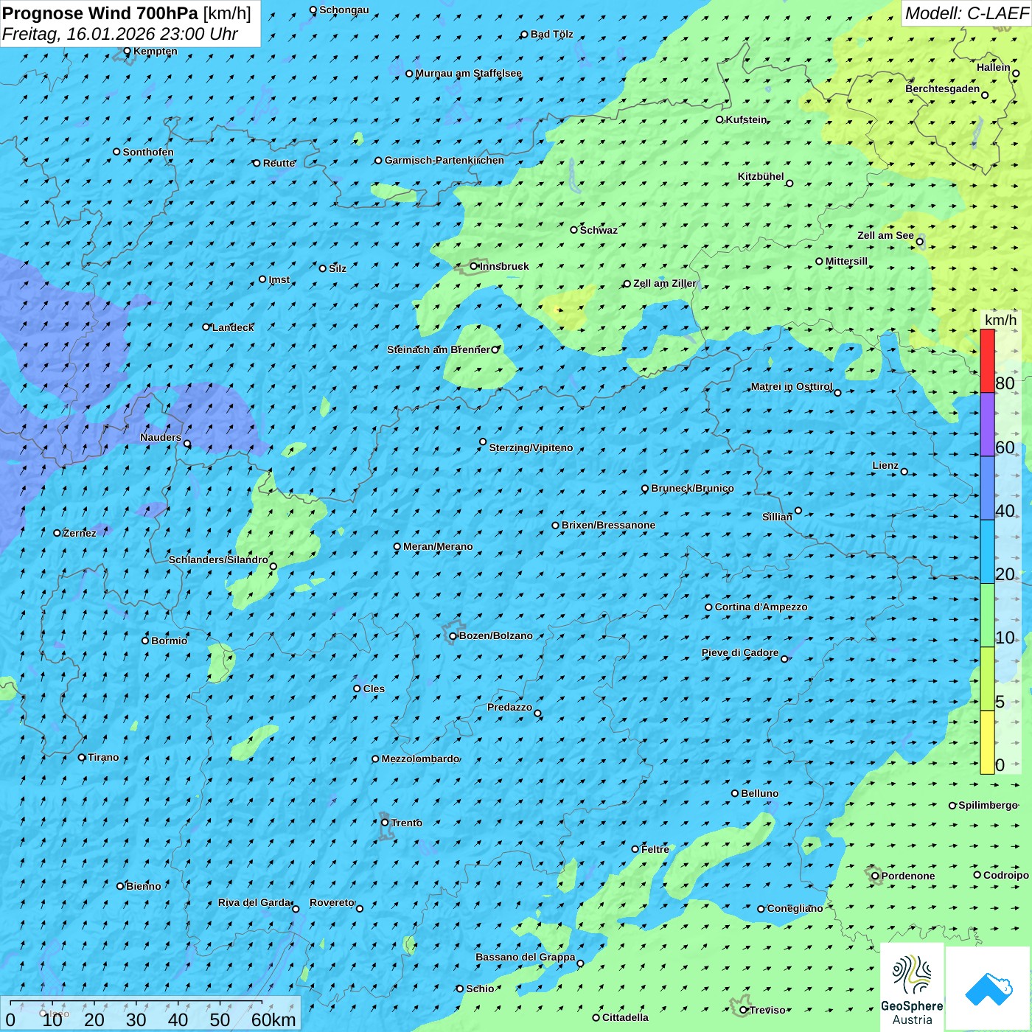Screen dimensions: 1032x1032
Task: Select the Lienz location marker
Action: pos(904,472)
